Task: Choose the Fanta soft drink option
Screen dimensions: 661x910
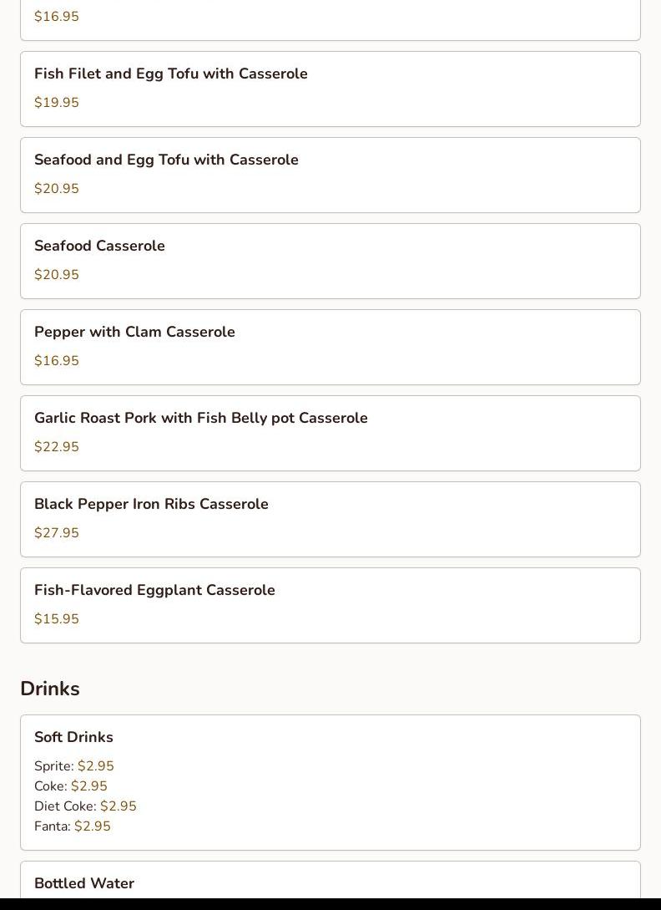Action: pos(72,826)
